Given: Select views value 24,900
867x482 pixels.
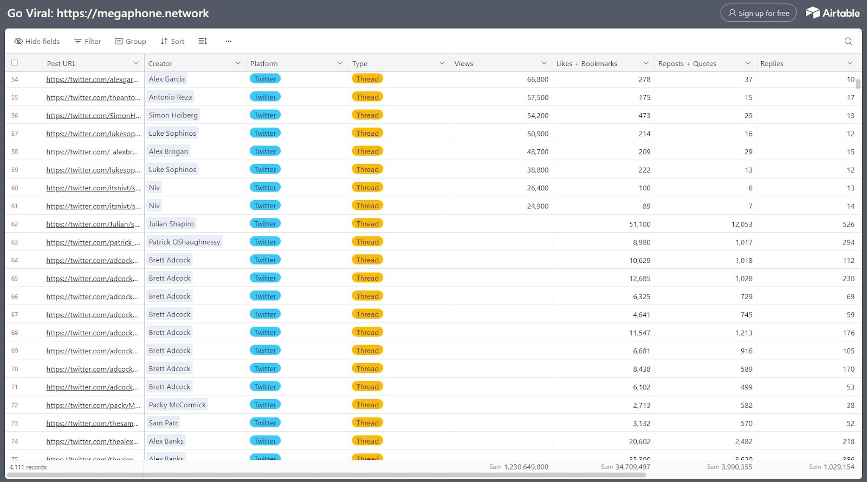Looking at the screenshot, I should [x=538, y=206].
